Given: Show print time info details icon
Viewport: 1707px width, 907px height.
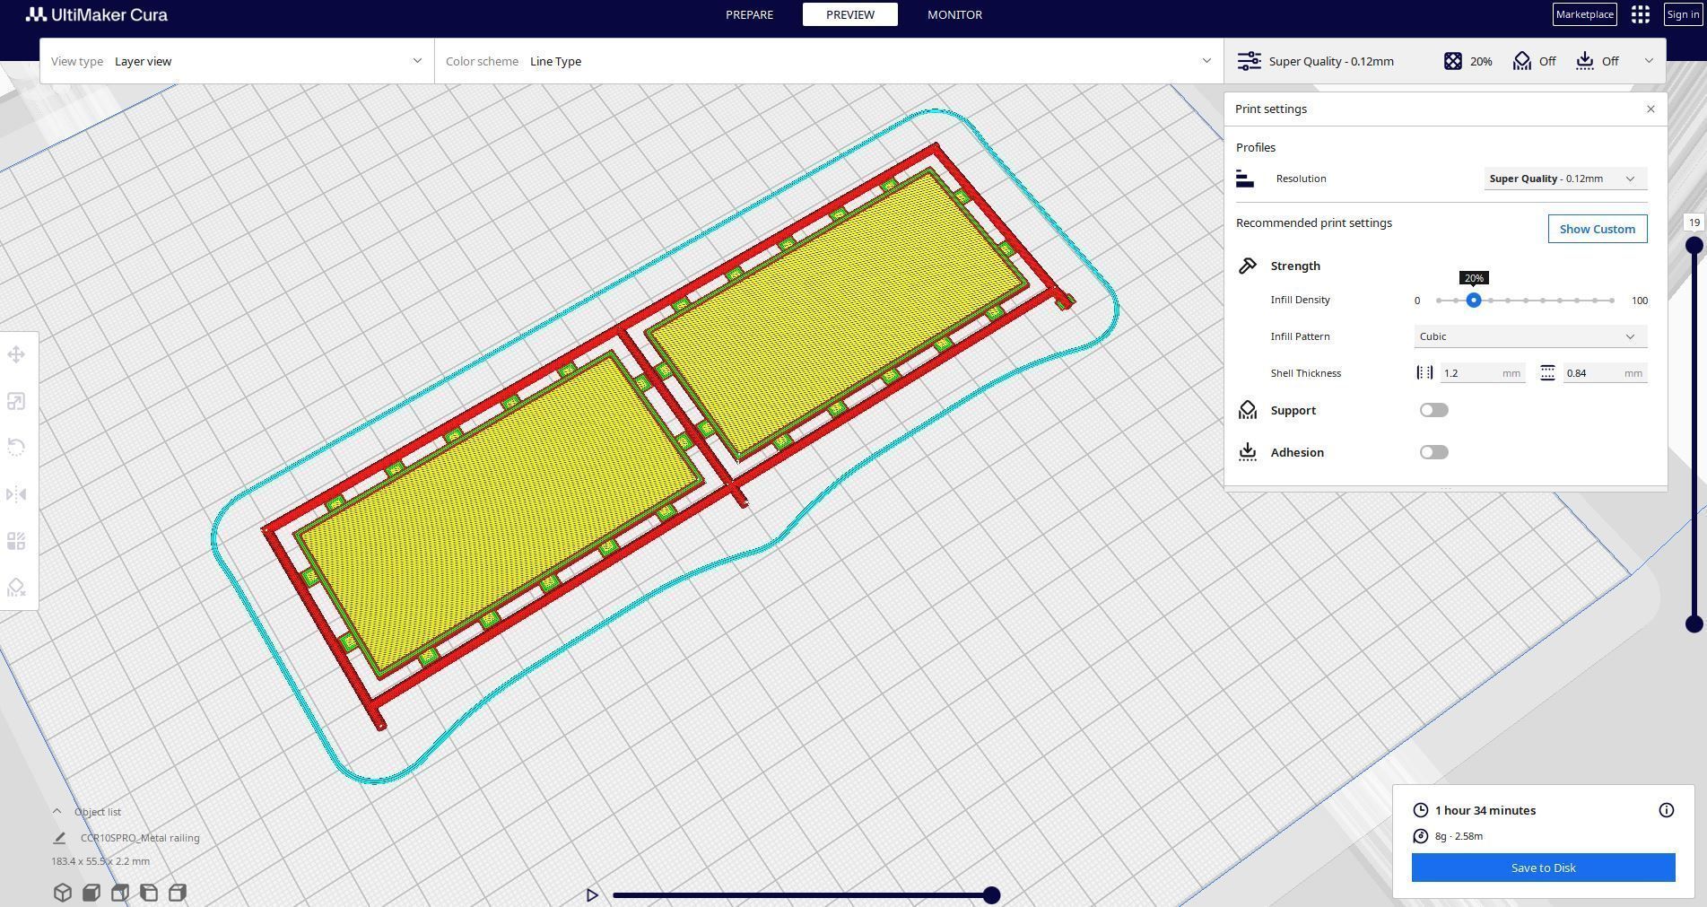Looking at the screenshot, I should point(1667,810).
